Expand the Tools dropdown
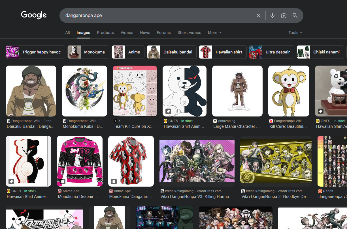 tap(295, 33)
